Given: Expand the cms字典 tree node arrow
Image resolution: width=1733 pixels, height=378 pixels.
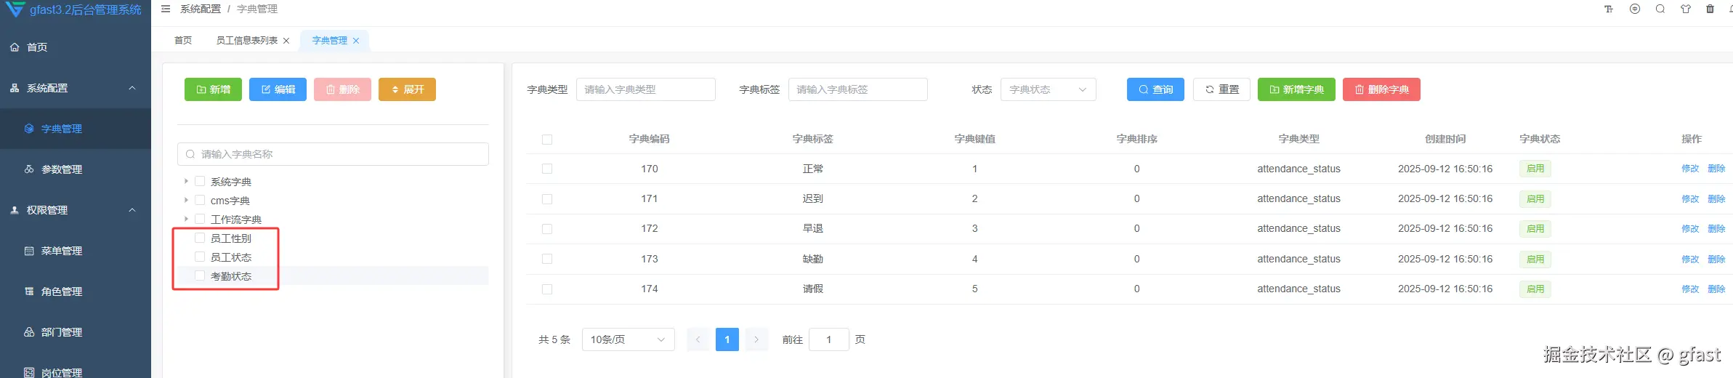Looking at the screenshot, I should (186, 200).
